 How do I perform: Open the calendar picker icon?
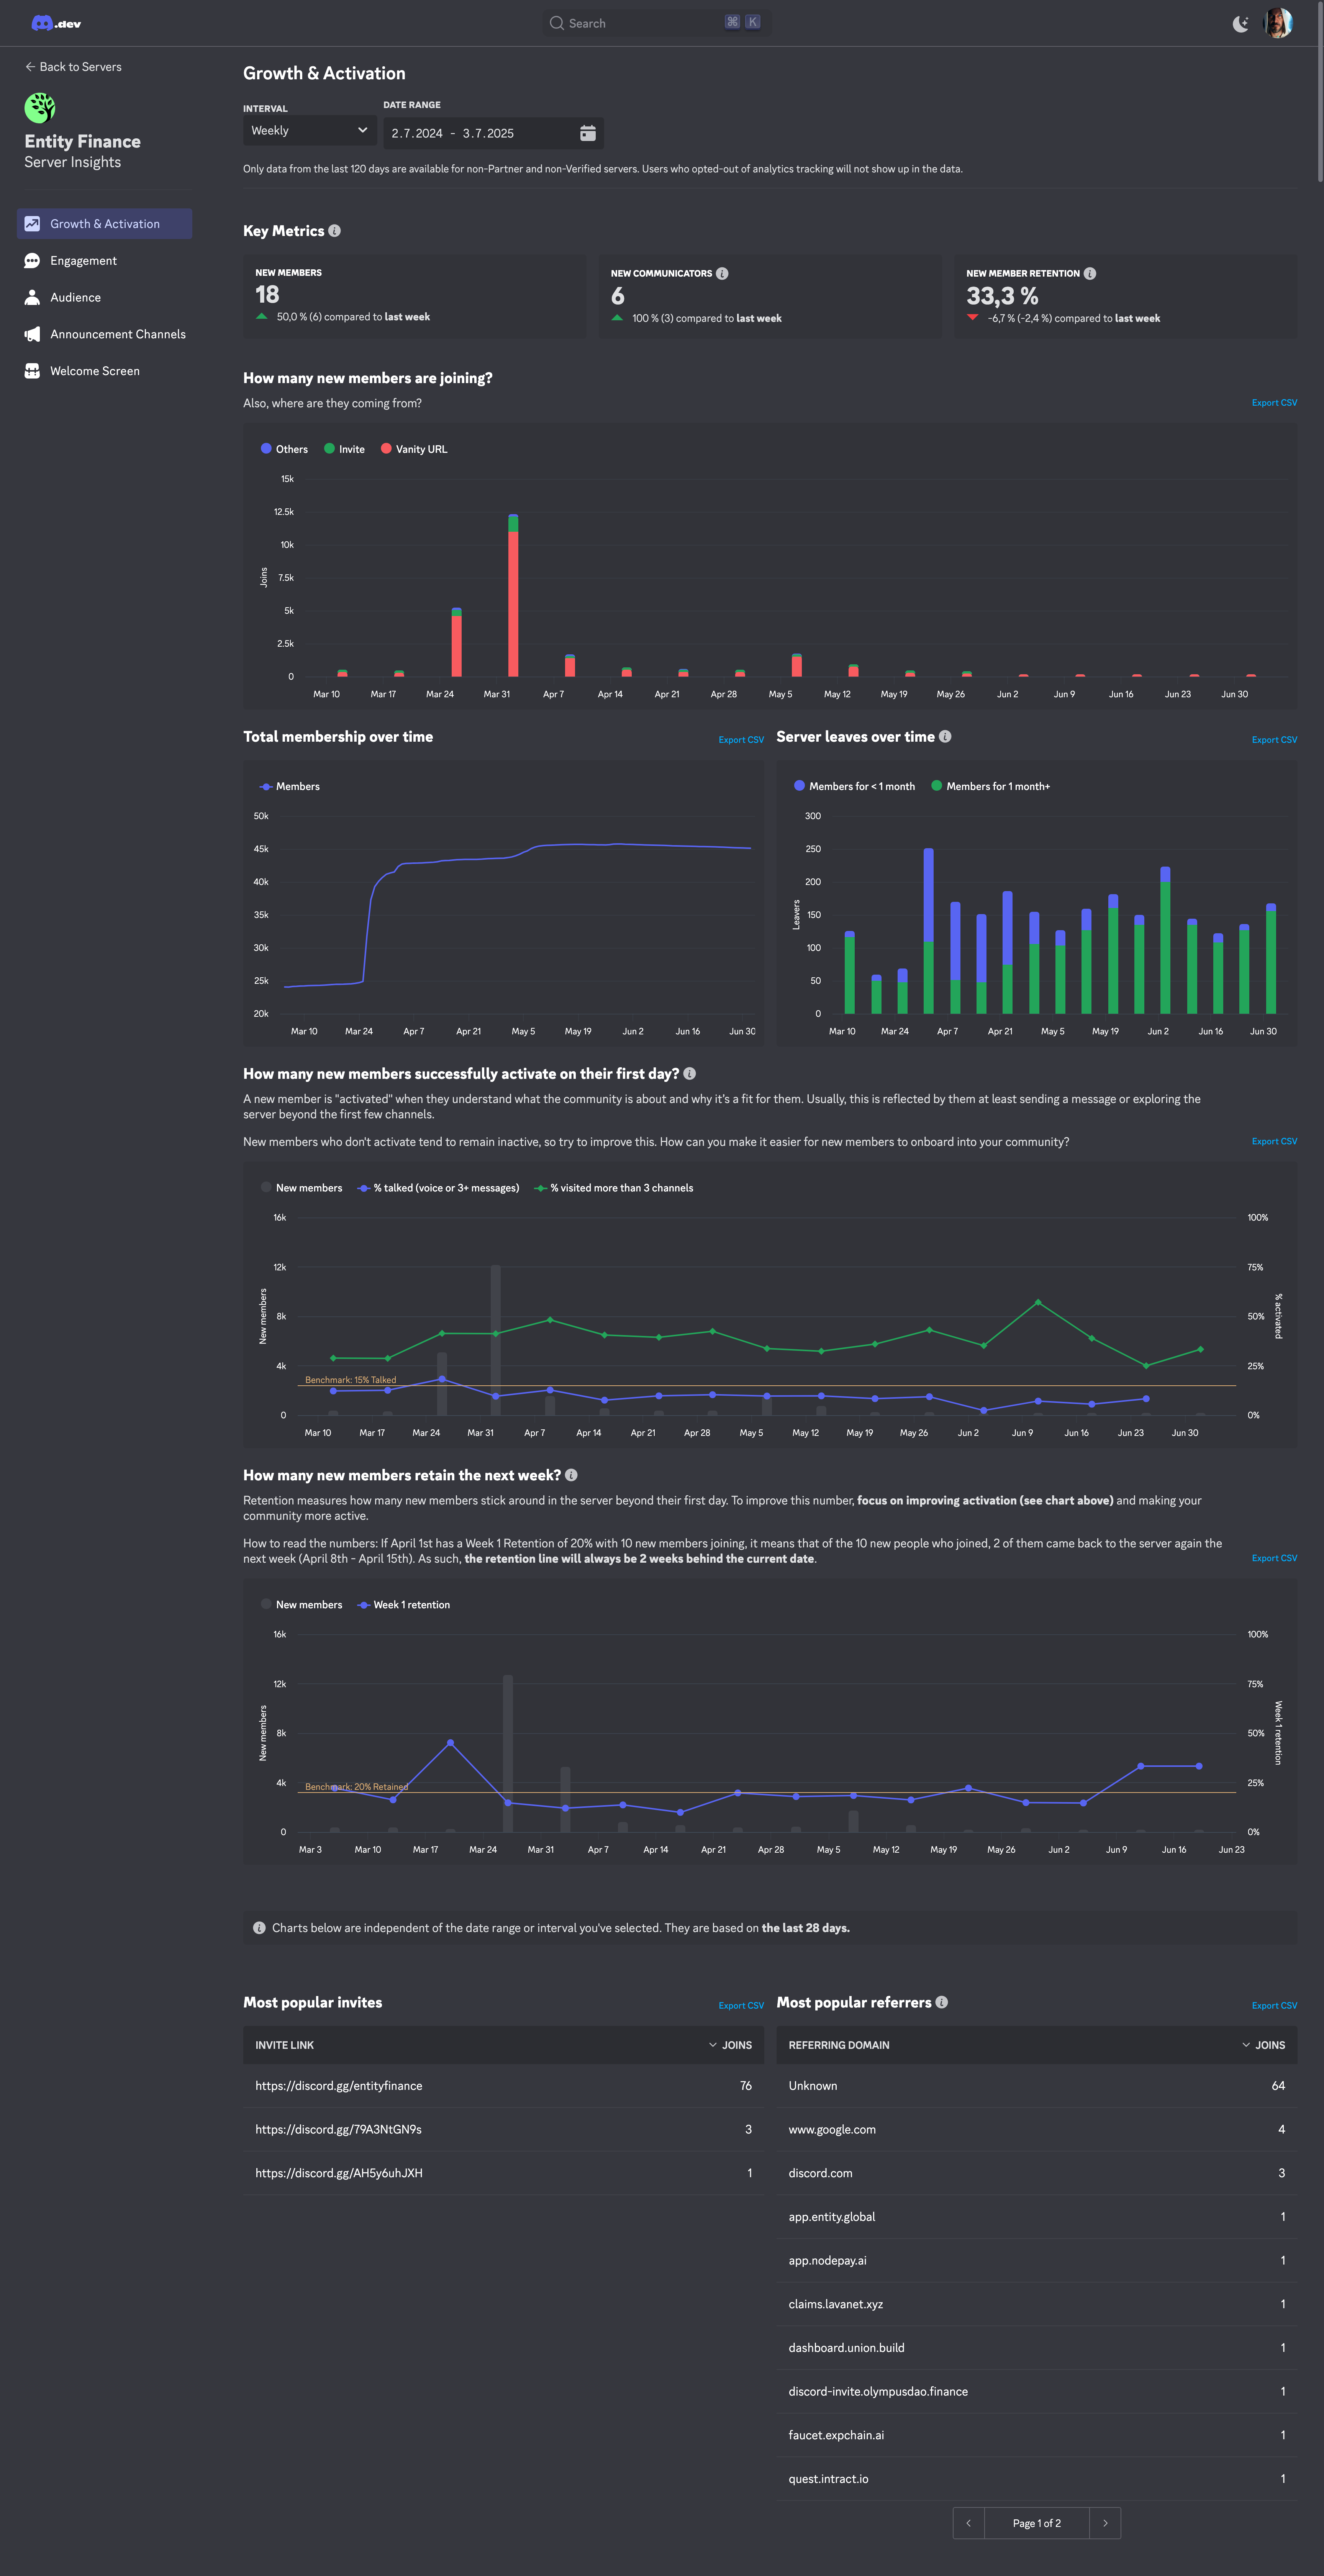[x=588, y=133]
